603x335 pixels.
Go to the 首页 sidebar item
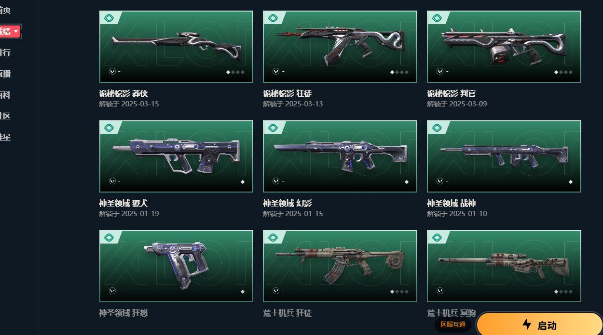tap(5, 10)
